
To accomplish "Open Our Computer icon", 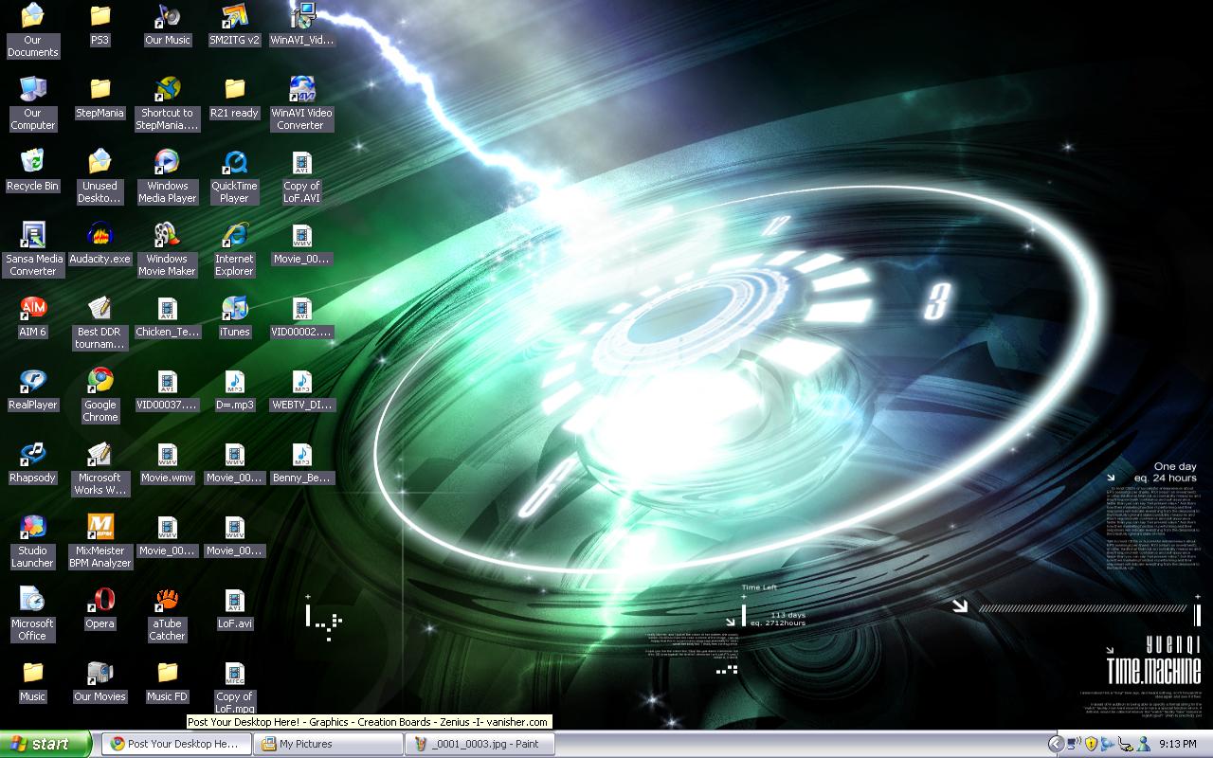I will pos(33,103).
